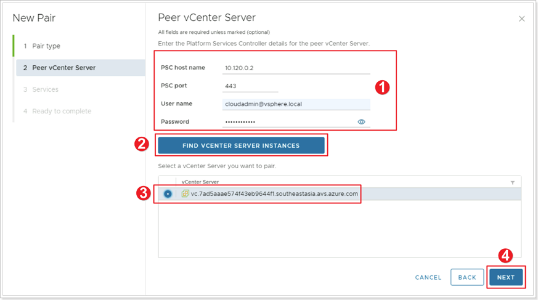Click 'Enter the Platform Services Controller details' text

[x=264, y=44]
